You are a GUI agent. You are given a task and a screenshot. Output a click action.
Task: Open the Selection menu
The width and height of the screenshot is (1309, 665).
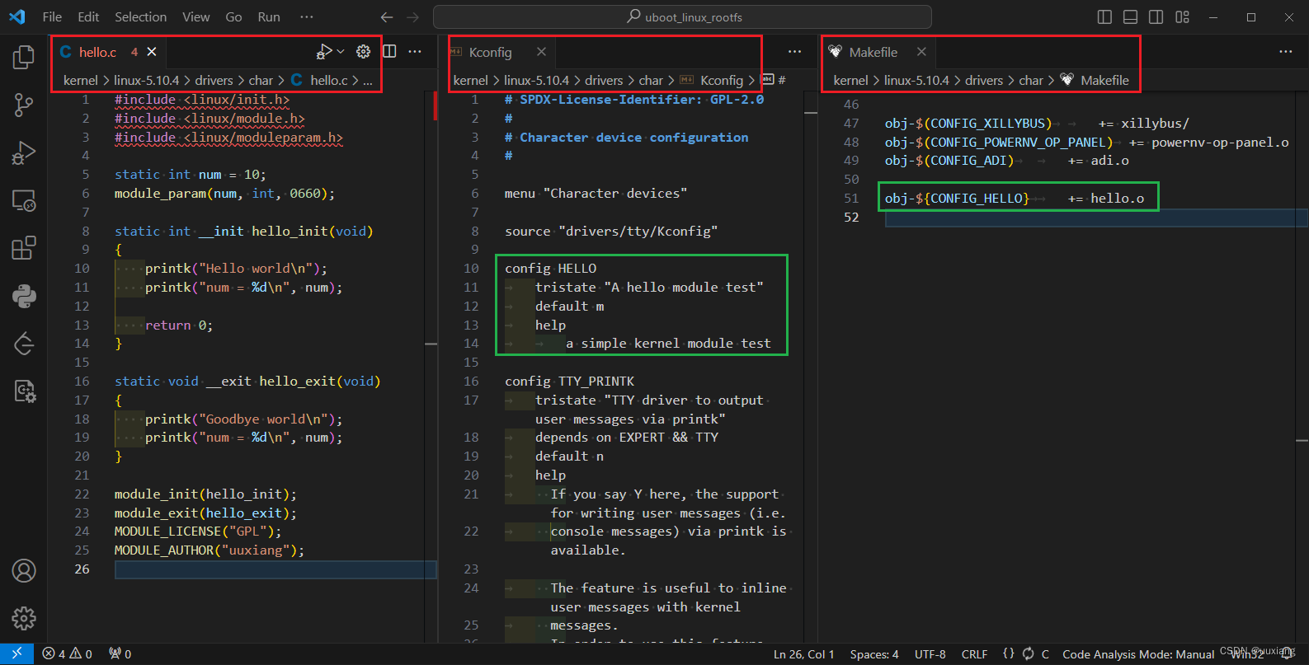(140, 16)
